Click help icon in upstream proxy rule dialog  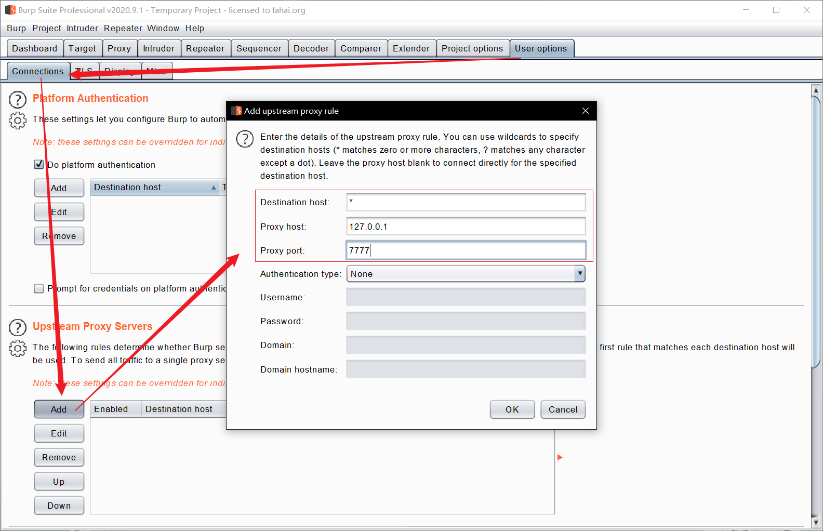pos(245,139)
